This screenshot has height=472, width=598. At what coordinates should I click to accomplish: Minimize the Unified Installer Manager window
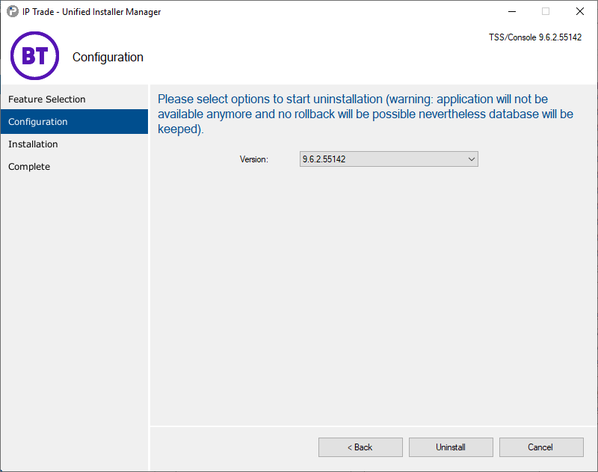tap(512, 11)
